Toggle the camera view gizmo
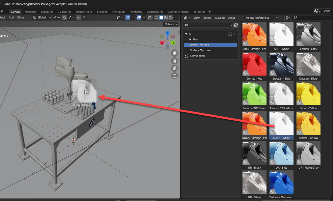The width and height of the screenshot is (333, 201). point(174,68)
